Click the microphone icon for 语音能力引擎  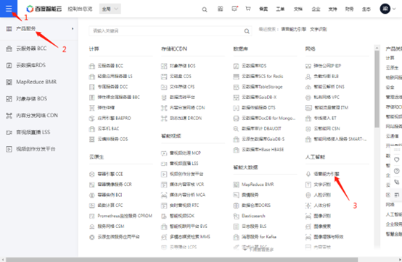(x=308, y=174)
